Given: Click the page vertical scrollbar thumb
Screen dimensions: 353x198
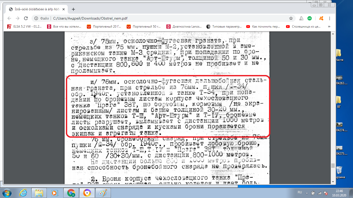Looking at the screenshot, I should (333, 166).
